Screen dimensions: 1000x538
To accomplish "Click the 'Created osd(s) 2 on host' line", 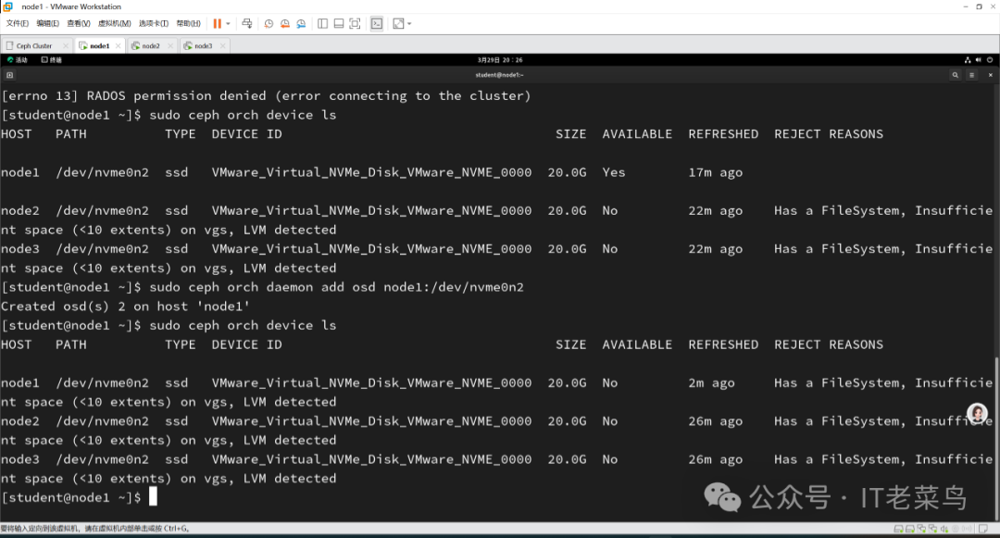I will tap(125, 307).
